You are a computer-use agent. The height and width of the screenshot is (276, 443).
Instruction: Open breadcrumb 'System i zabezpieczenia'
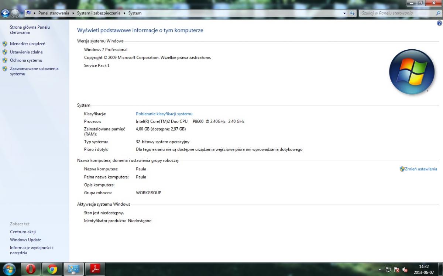pos(99,13)
